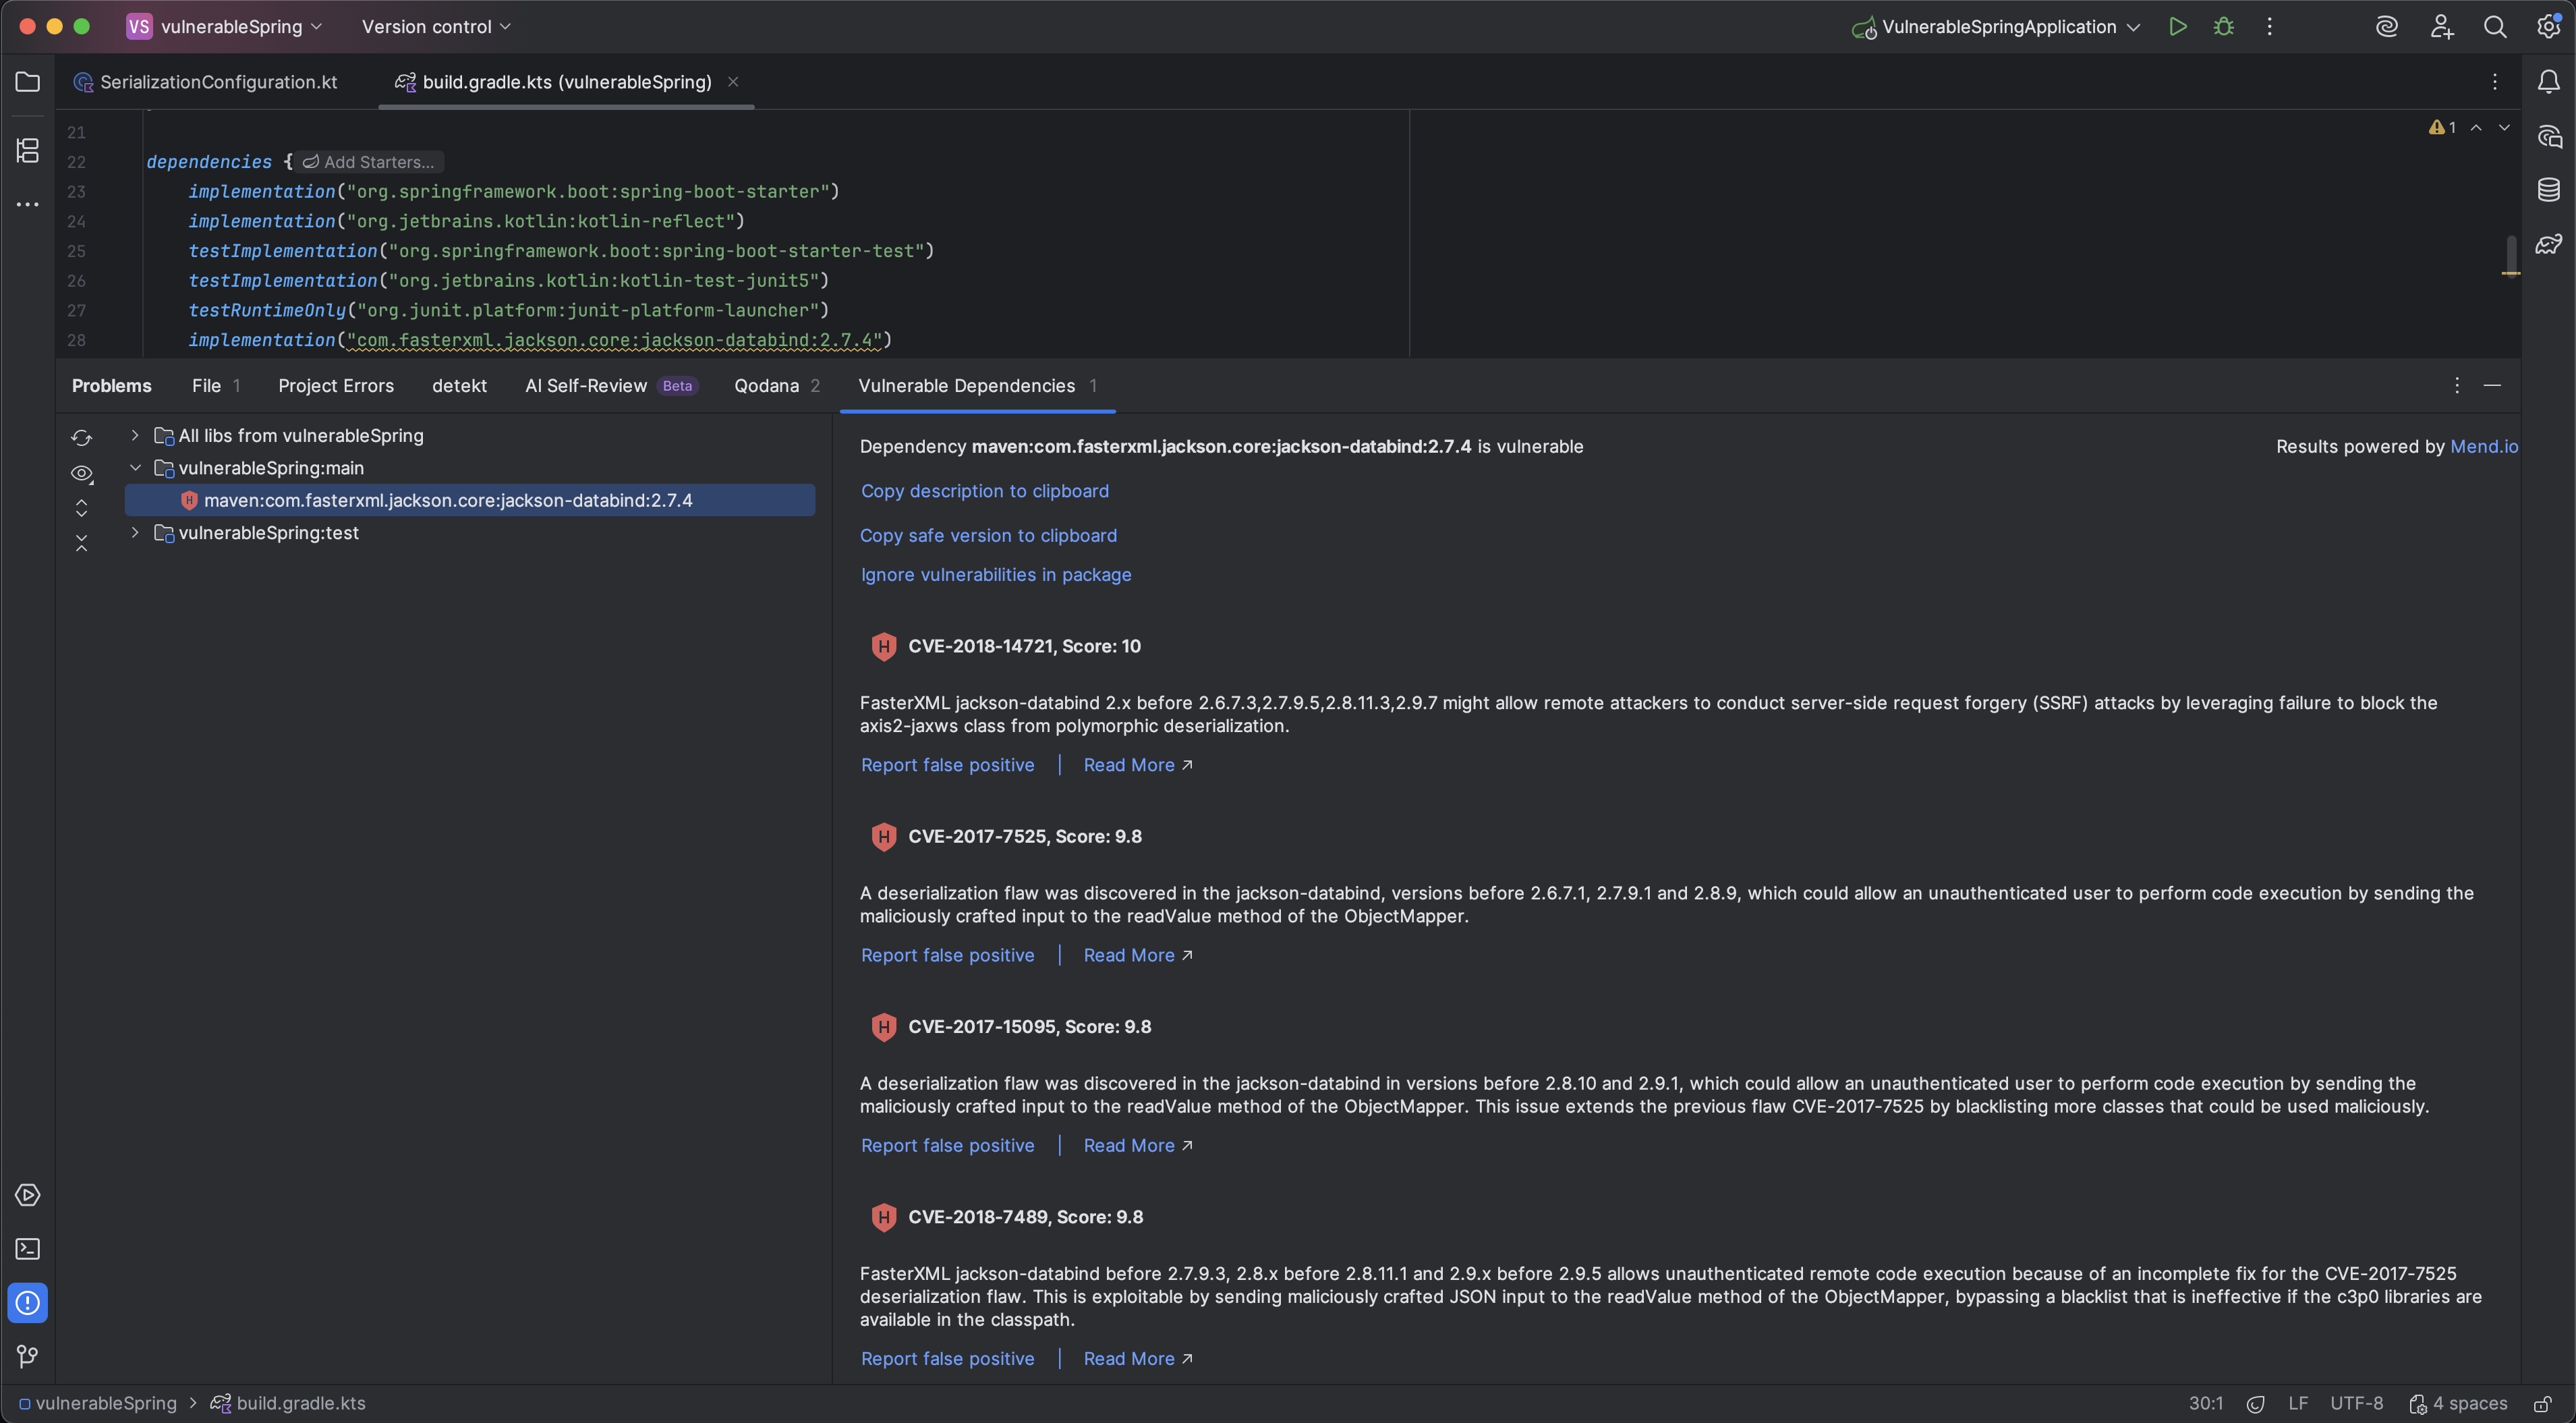Expand all nodes in dependency tree
This screenshot has width=2576, height=1423.
click(x=82, y=508)
